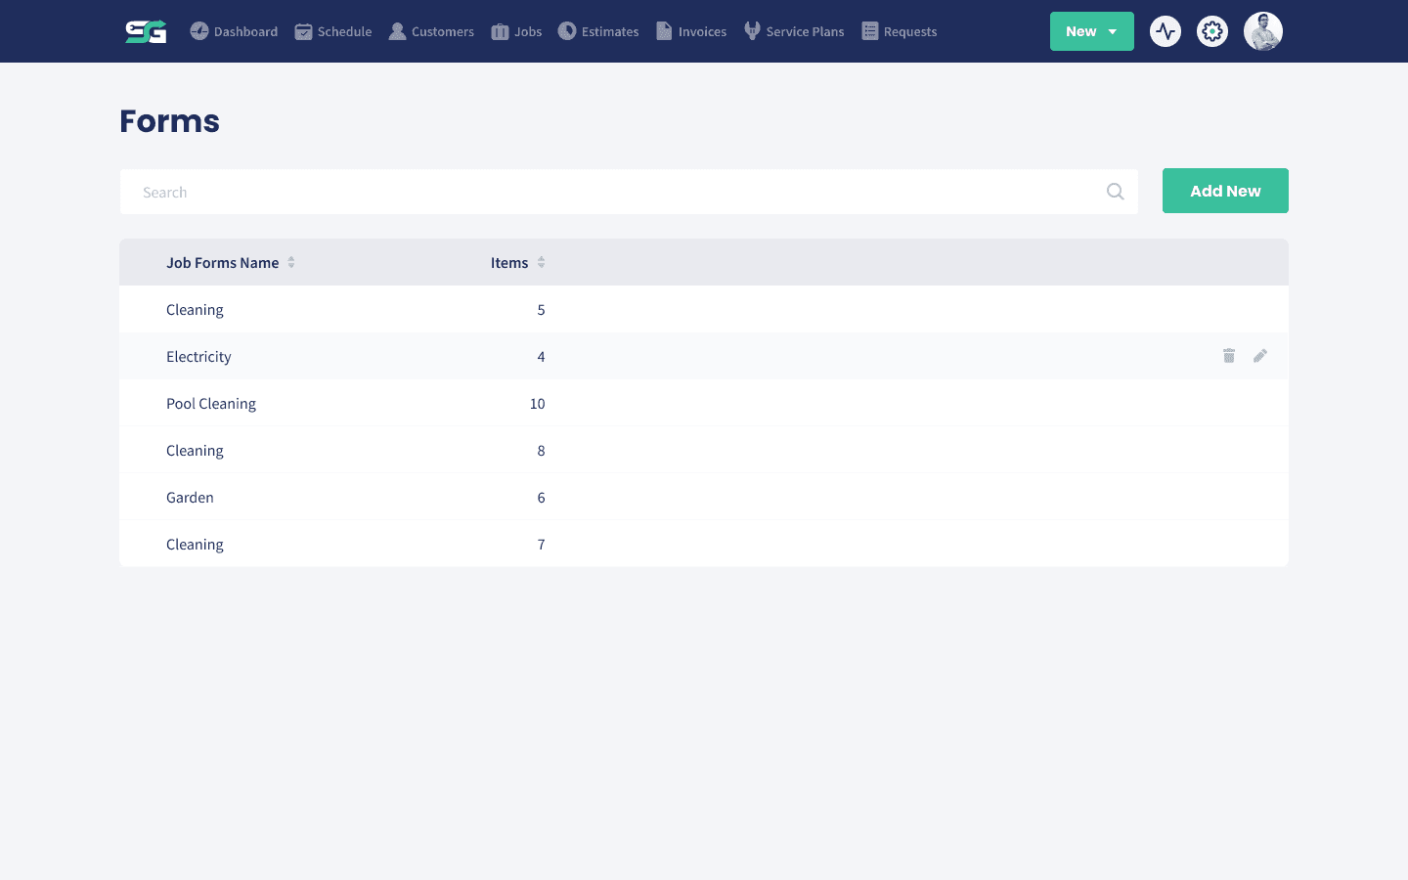Select the Cleaning row with 5 items
Viewport: 1408px width, 880px height.
coord(704,309)
